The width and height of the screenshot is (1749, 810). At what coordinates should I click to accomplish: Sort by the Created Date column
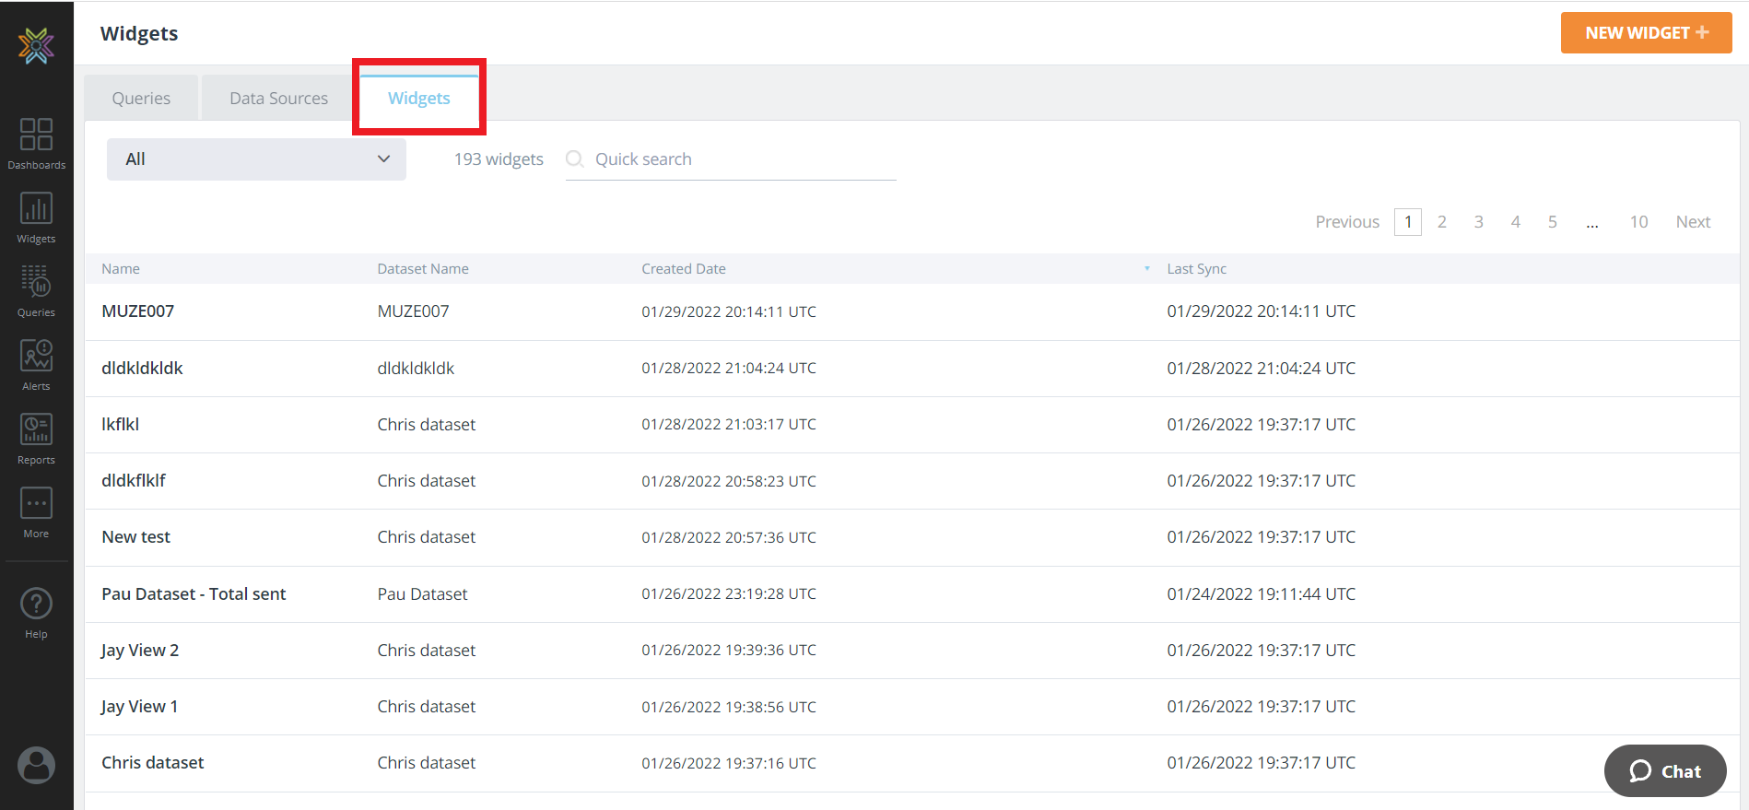683,269
